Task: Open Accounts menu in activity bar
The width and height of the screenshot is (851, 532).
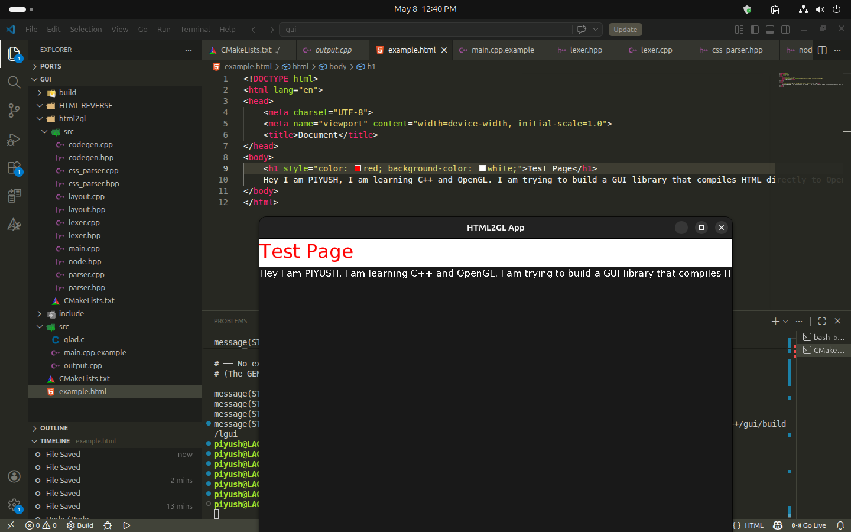Action: (x=14, y=476)
